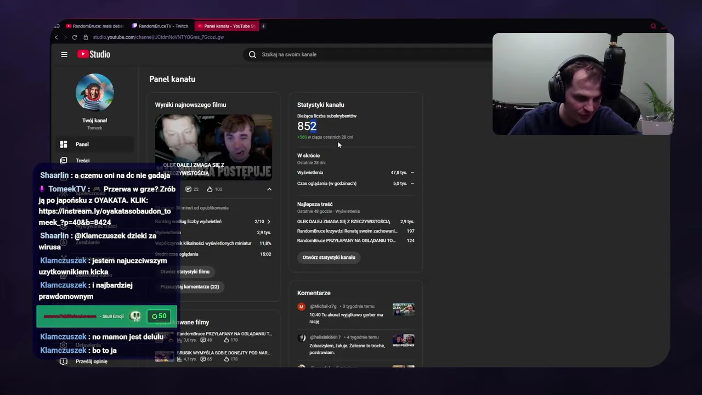Click comments icon showing 48
This screenshot has width=702, height=395.
tap(202, 340)
